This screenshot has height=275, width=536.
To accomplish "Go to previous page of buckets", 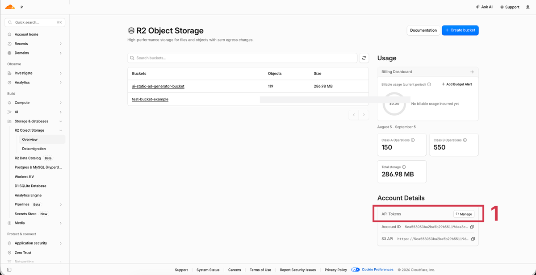I will click(354, 115).
